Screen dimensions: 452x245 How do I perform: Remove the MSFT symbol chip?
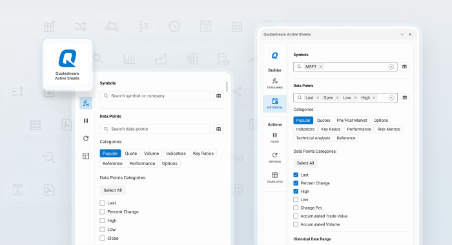320,66
